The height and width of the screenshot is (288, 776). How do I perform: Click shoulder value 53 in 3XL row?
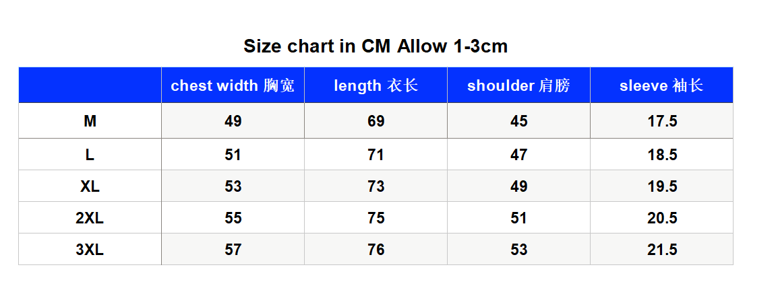pos(518,250)
